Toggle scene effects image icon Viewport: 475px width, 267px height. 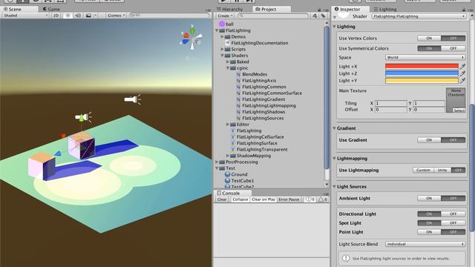[x=88, y=15]
